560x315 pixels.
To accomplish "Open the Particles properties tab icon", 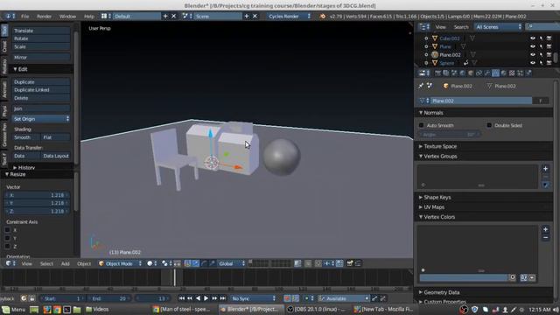I will point(520,73).
